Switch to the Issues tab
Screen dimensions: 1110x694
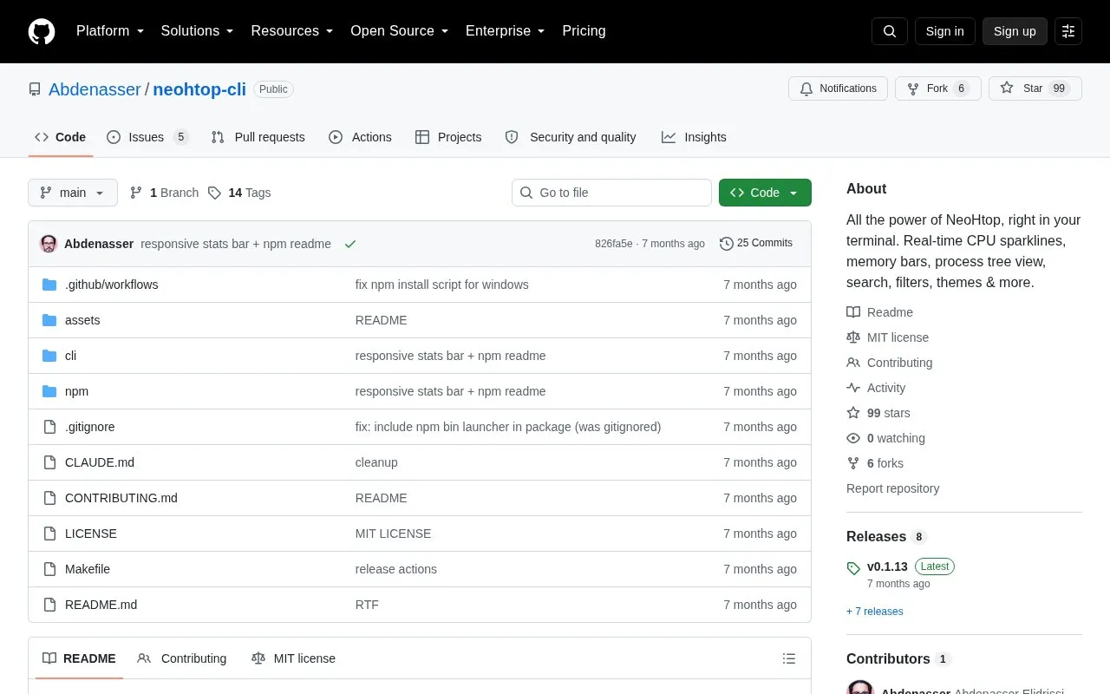pos(147,137)
